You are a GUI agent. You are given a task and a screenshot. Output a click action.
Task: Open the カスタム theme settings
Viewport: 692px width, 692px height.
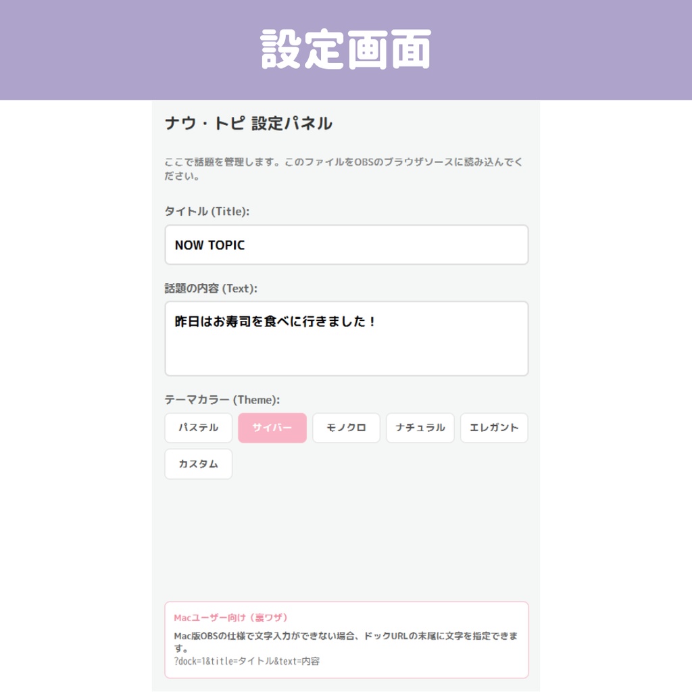(x=198, y=464)
